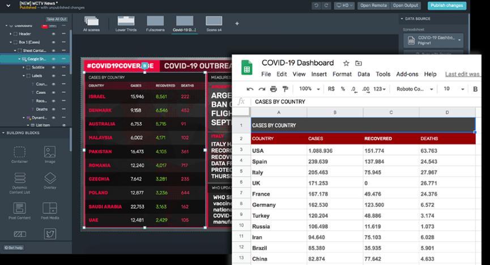This screenshot has height=265, width=490.
Task: Click the Get help button
Action: coord(14,248)
